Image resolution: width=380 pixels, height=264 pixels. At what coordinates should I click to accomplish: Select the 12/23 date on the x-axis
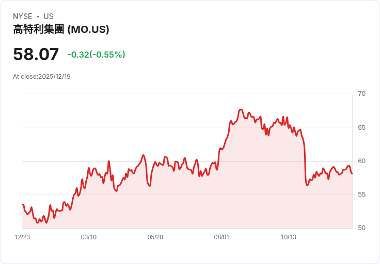tap(22, 237)
